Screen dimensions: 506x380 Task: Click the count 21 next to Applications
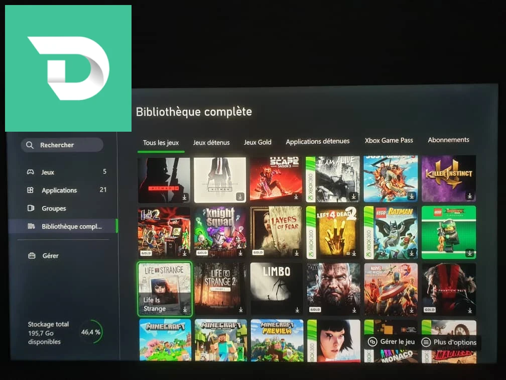pyautogui.click(x=103, y=189)
